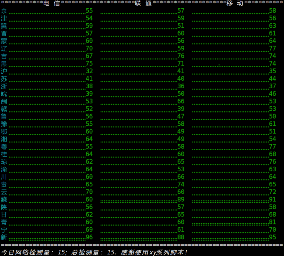Click 移动 value 72 in 云 row
Viewport: 284px width, 256px height.
click(272, 192)
